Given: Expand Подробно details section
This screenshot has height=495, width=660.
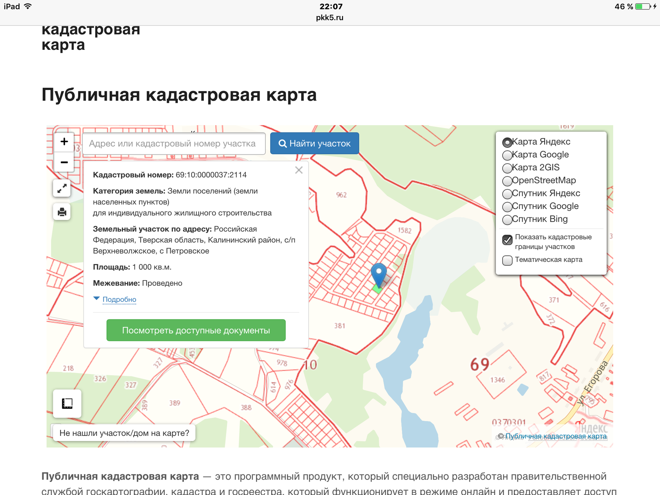Looking at the screenshot, I should (119, 299).
